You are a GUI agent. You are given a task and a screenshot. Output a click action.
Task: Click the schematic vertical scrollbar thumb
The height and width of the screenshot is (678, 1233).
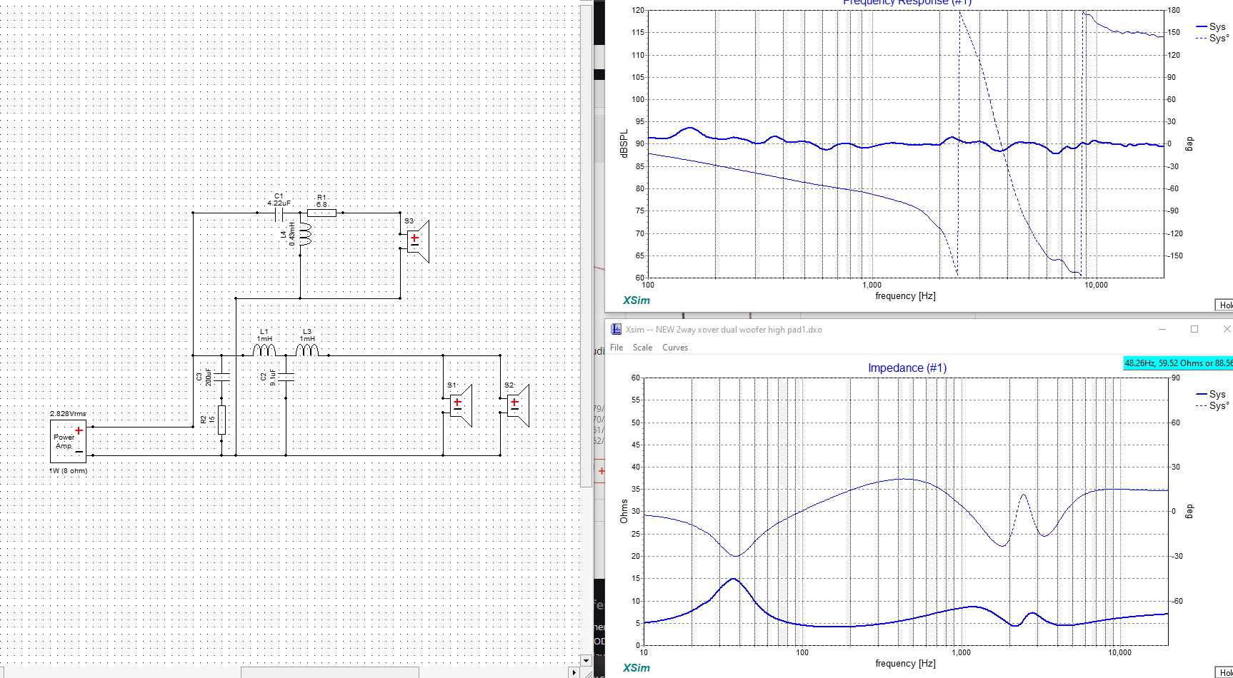[586, 246]
